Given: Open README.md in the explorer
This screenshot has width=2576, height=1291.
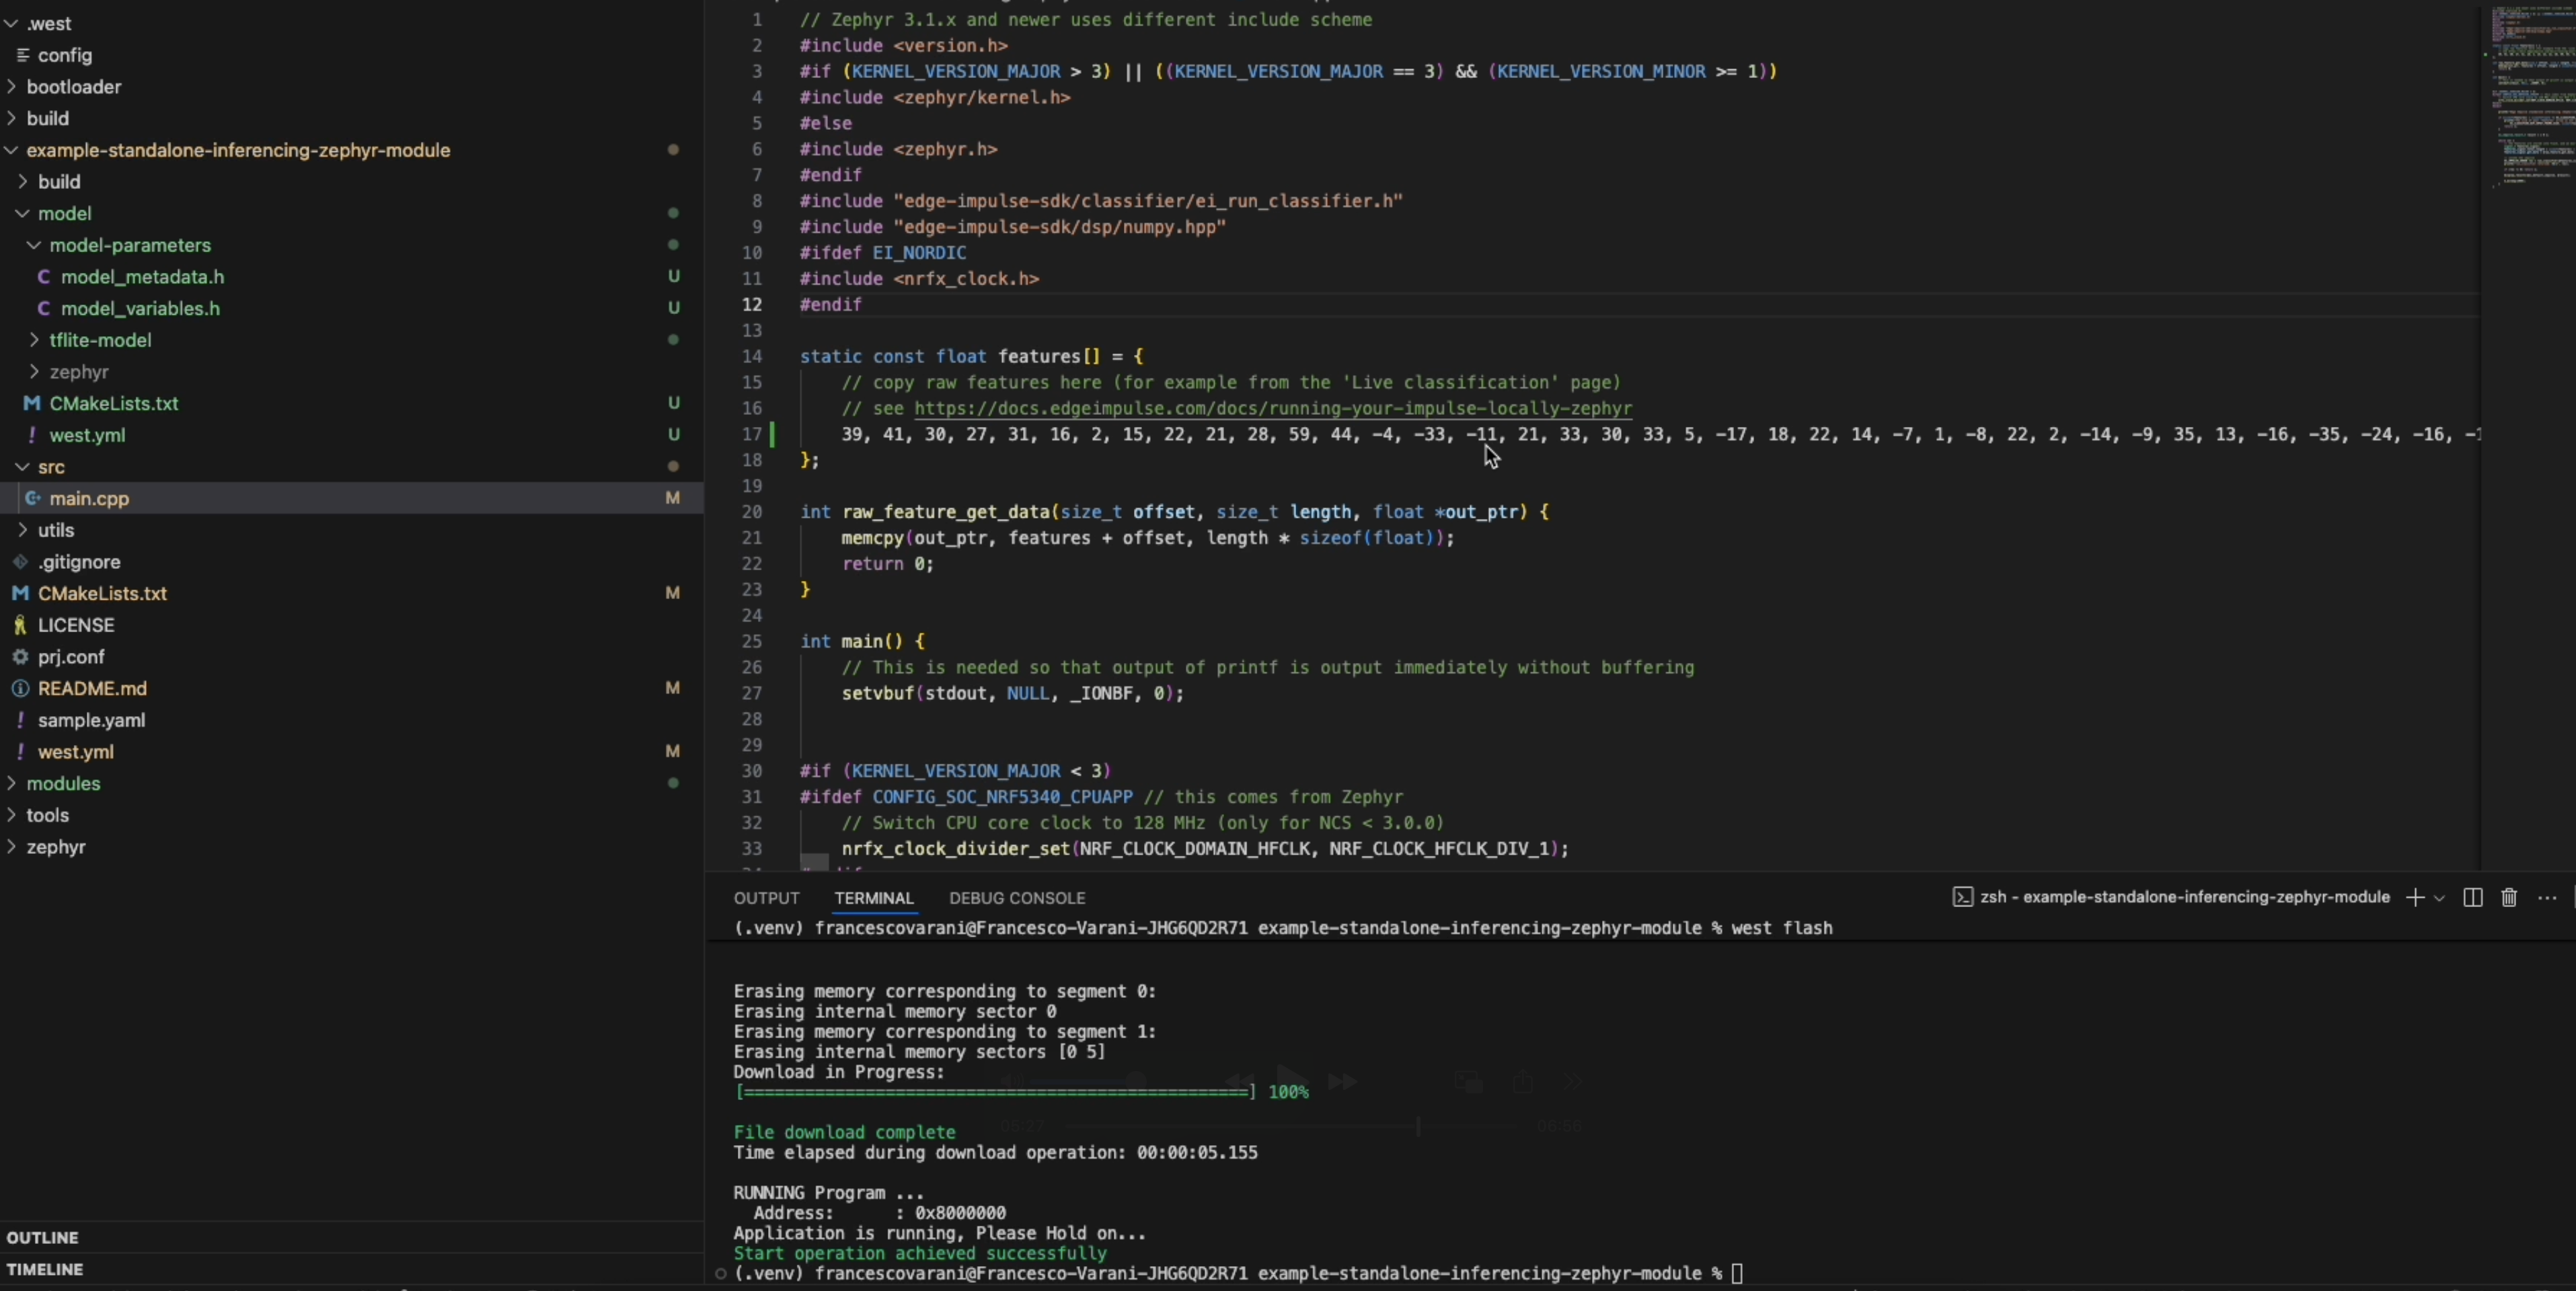Looking at the screenshot, I should point(92,688).
